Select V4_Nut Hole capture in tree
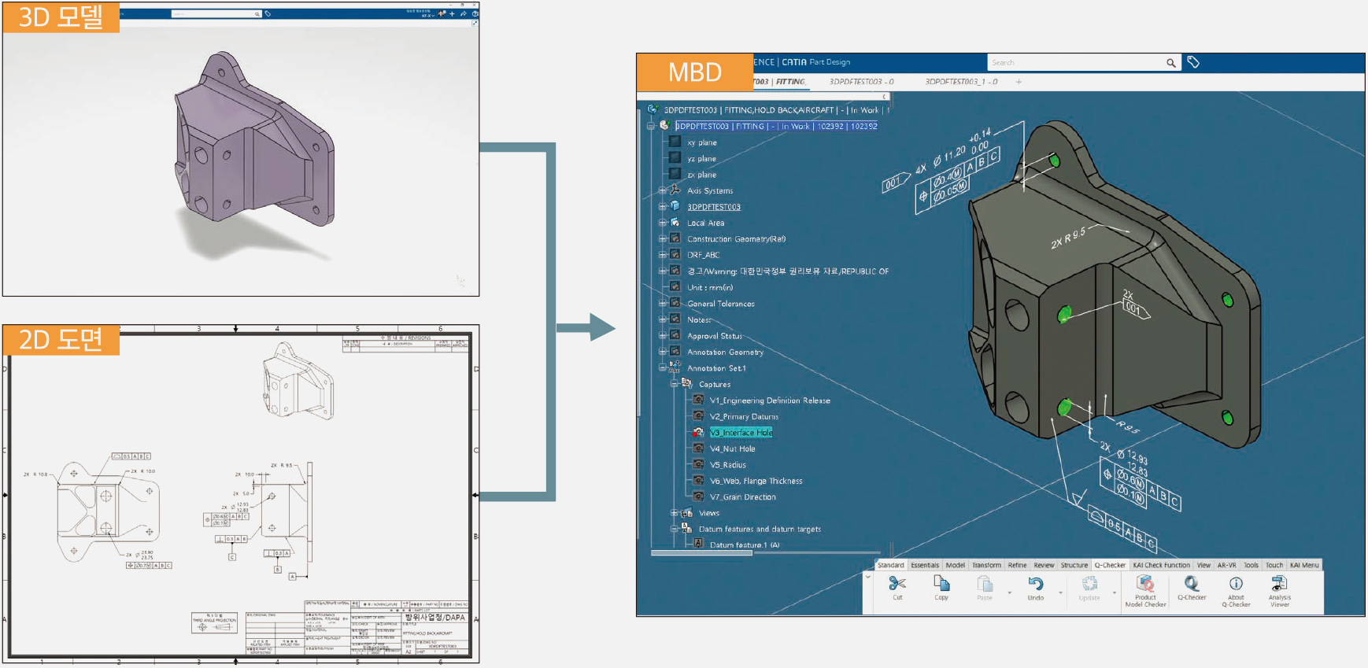This screenshot has height=668, width=1368. click(732, 449)
